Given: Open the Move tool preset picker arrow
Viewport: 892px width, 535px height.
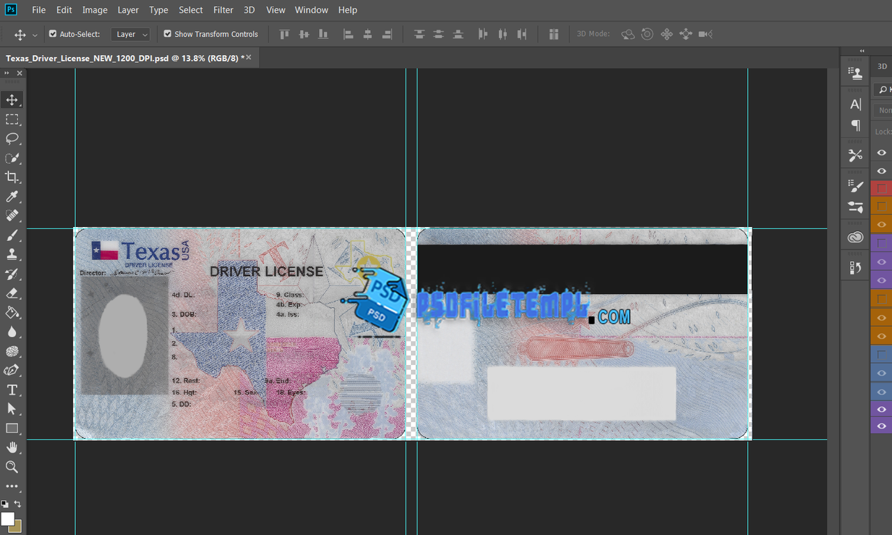Looking at the screenshot, I should pos(35,35).
